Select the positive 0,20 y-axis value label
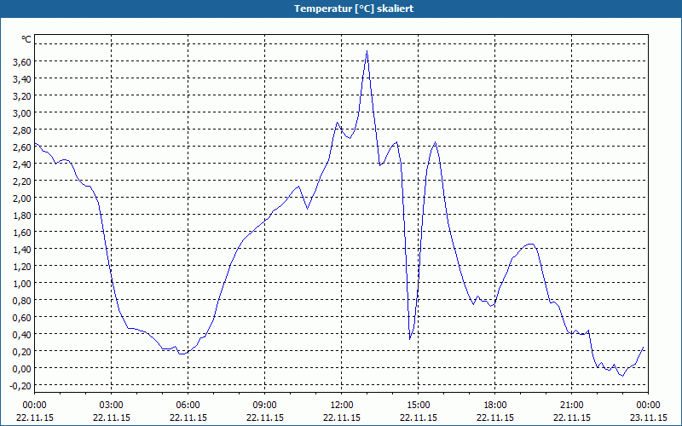Image resolution: width=682 pixels, height=426 pixels. (22, 351)
